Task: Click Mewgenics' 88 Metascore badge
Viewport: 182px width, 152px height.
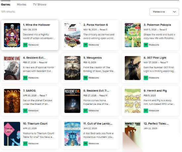Action: tap(86, 78)
